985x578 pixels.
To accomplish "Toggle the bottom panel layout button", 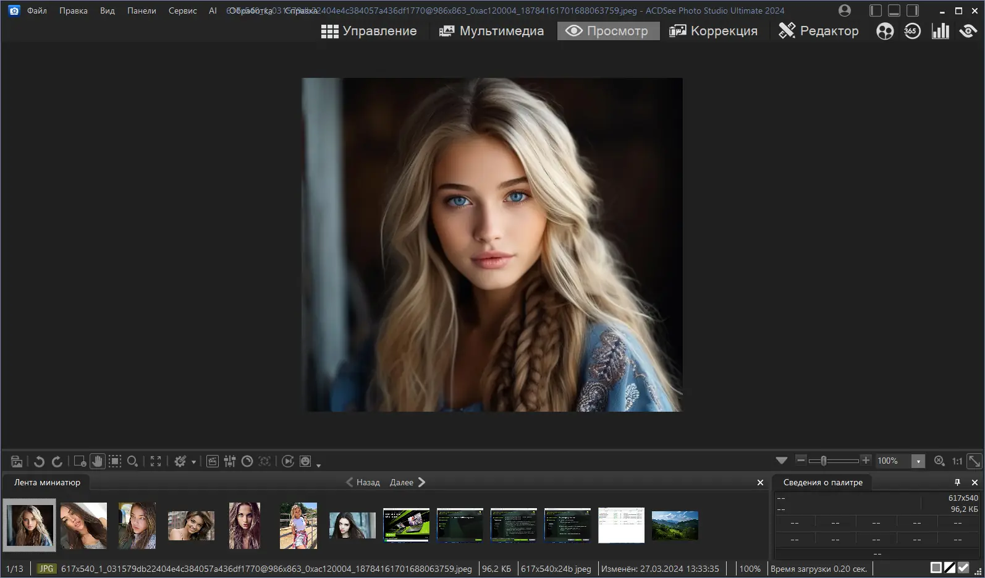I will click(894, 11).
